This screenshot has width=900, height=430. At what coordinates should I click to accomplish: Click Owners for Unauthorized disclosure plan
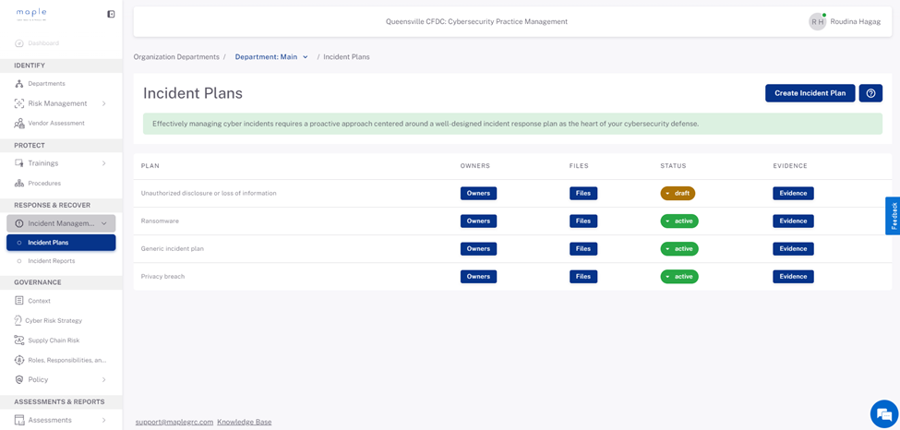478,194
